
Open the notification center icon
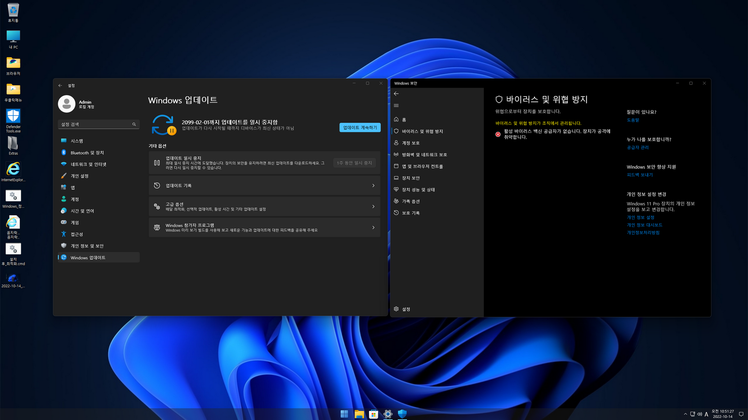tap(741, 414)
